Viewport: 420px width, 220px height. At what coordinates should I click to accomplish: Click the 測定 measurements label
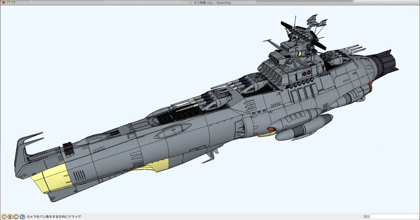[366, 216]
